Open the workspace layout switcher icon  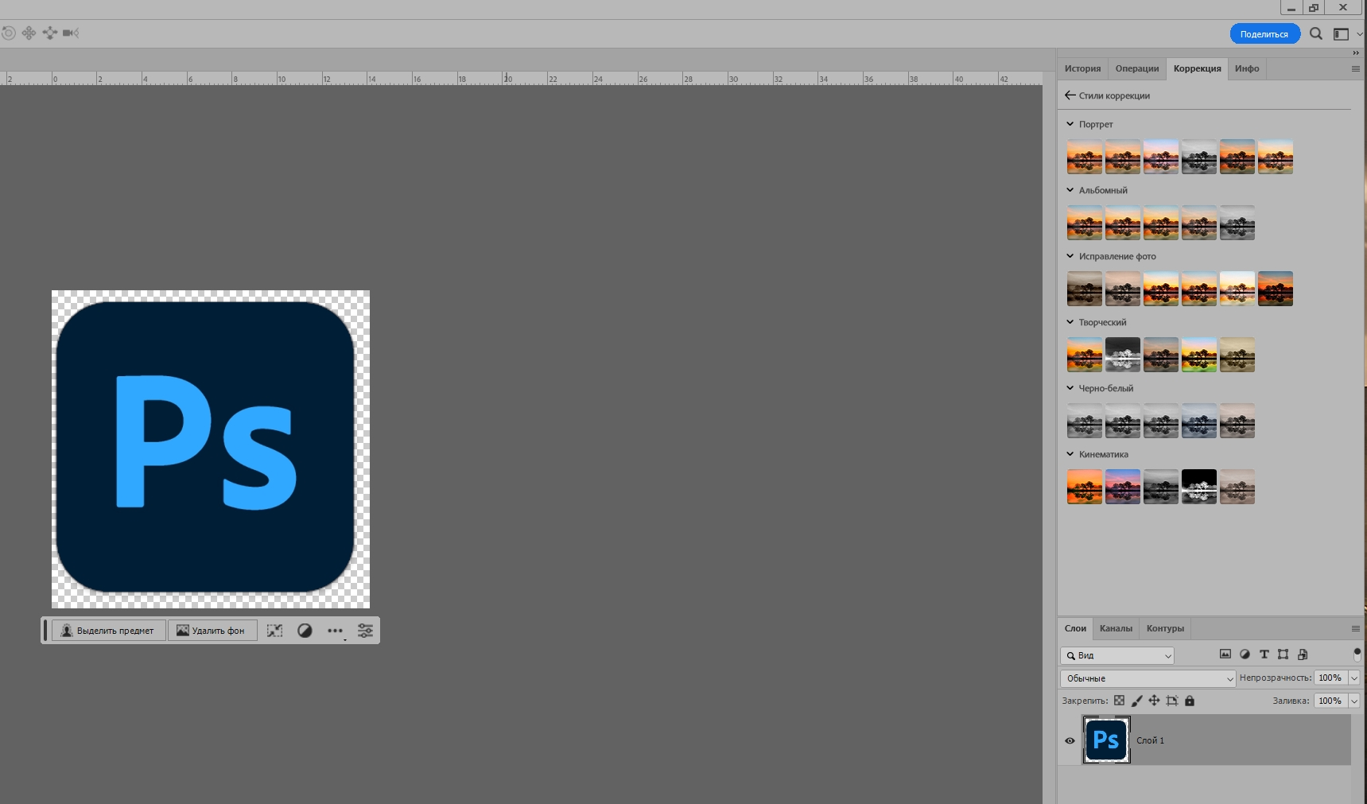[1341, 33]
